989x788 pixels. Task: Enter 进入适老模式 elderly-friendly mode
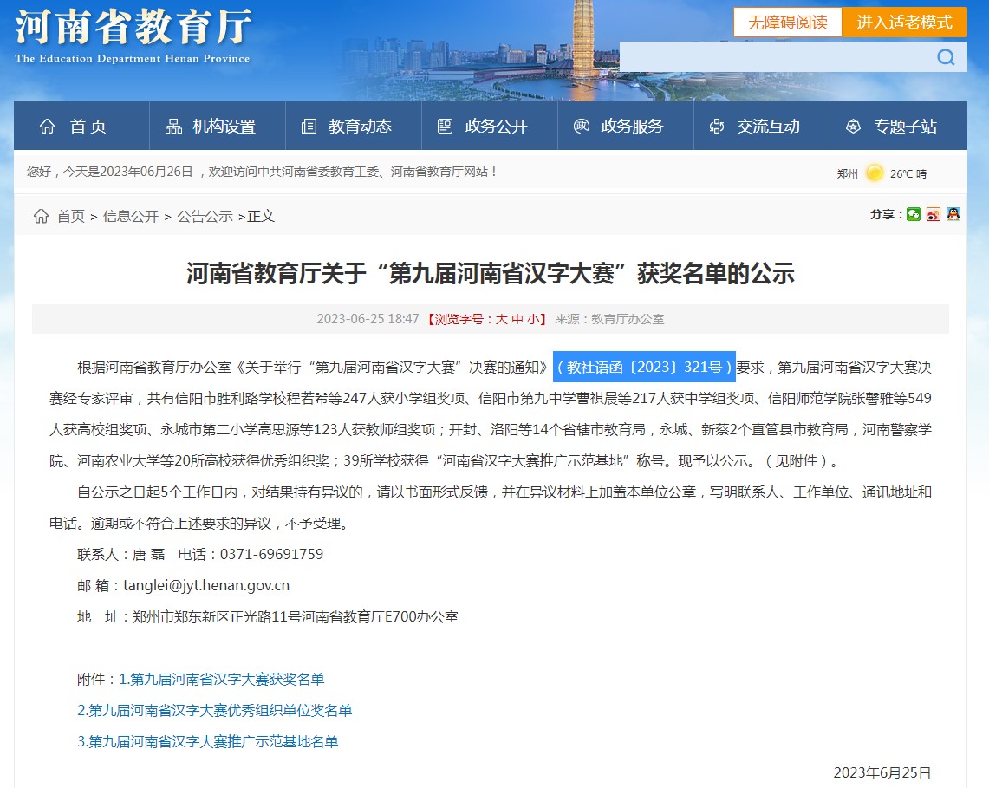(x=904, y=23)
